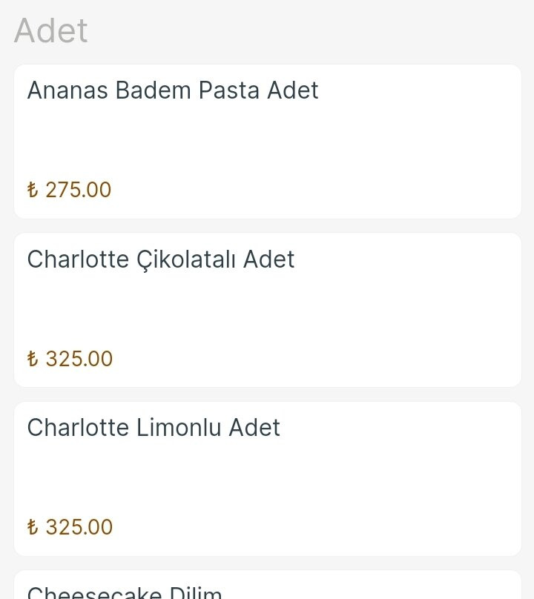The height and width of the screenshot is (599, 534).
Task: Click the lira symbol on Charlotte Limonlu price
Action: [32, 527]
